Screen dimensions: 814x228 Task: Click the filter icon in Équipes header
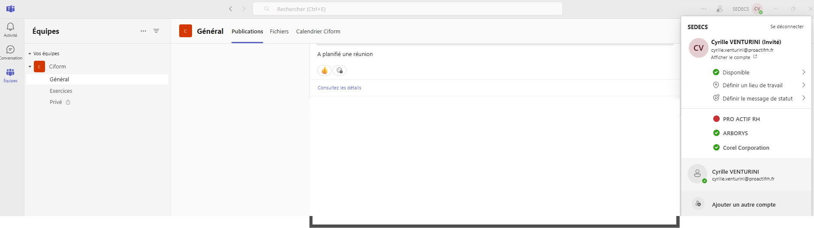(156, 31)
